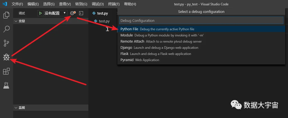288x118 pixels.
Task: Open the 选择(S) menu
Action: [49, 4]
